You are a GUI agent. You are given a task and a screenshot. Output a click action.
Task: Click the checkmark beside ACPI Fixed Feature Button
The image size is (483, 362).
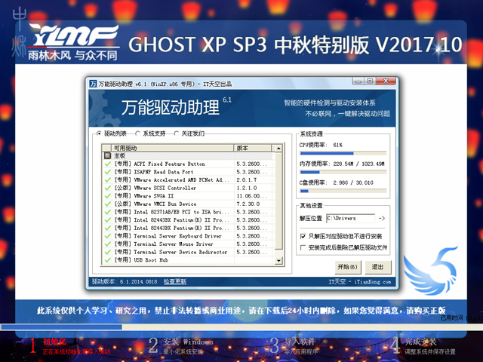[x=108, y=164]
